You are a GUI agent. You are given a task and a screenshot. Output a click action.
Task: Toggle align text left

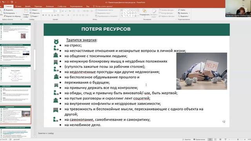[74, 15]
